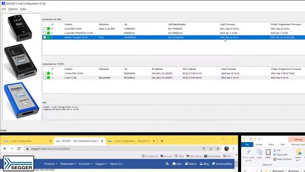Reload the segger.com page
Screen dimensions: 305x172
coord(19,149)
